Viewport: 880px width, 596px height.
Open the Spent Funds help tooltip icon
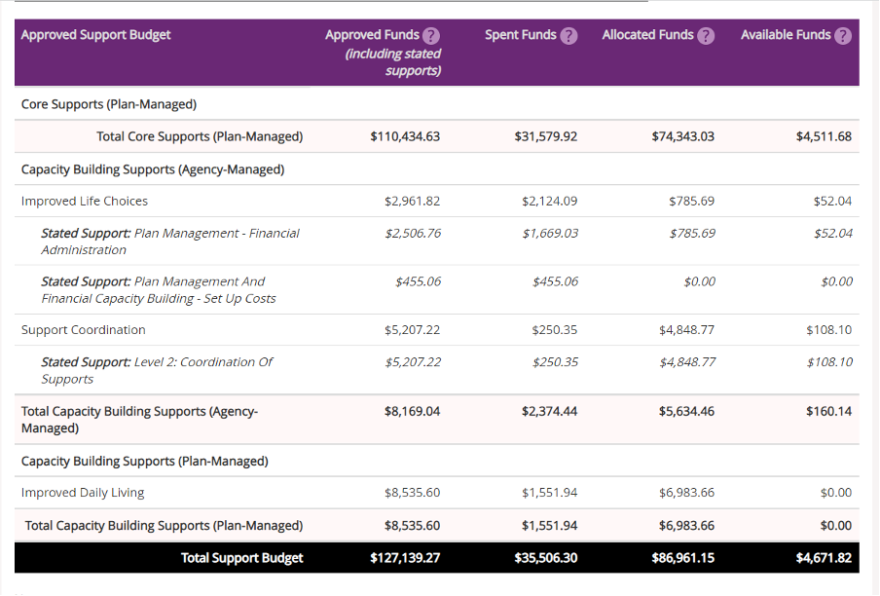point(569,36)
